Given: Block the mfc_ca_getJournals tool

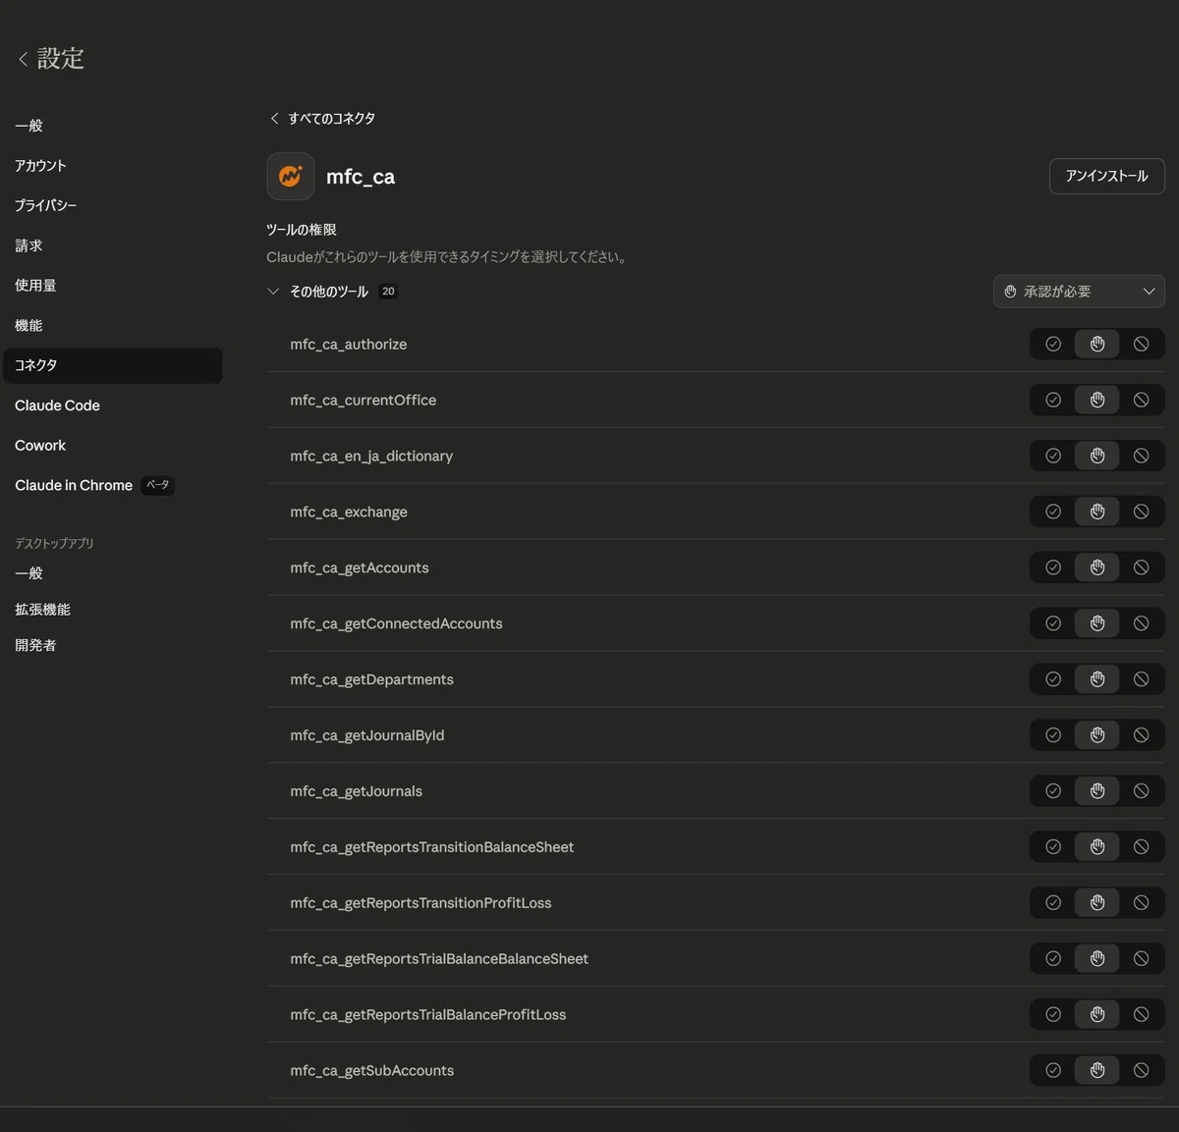Looking at the screenshot, I should (1141, 791).
